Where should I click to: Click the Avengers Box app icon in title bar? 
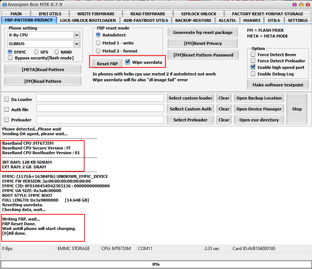click(4, 5)
